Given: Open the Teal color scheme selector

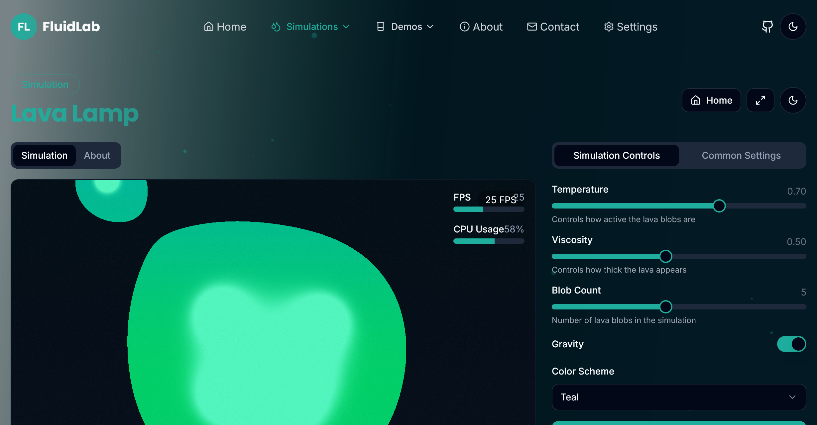Looking at the screenshot, I should (x=678, y=397).
